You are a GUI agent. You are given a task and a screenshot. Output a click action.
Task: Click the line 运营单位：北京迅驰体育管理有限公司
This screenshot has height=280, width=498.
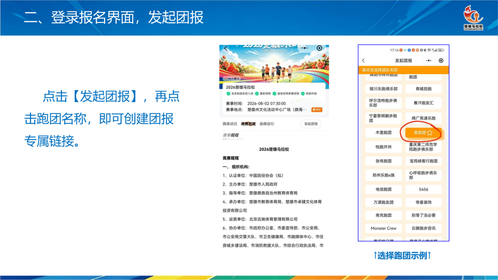tap(260, 219)
